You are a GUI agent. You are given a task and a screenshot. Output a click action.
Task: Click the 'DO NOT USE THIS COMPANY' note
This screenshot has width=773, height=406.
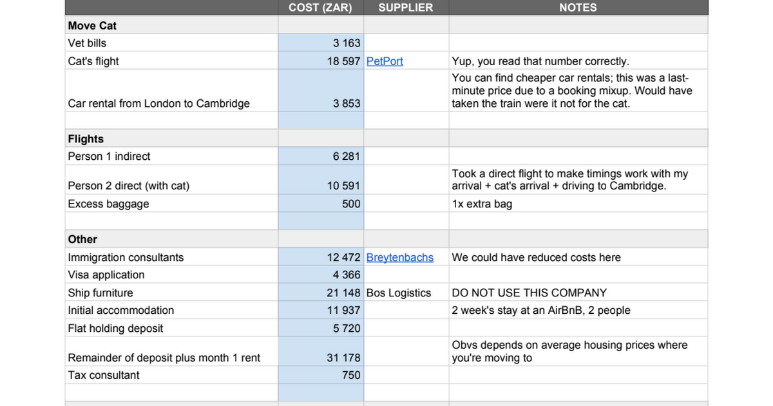[x=530, y=293]
